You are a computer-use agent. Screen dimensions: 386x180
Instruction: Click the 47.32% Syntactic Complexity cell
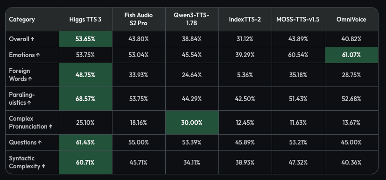coord(298,162)
